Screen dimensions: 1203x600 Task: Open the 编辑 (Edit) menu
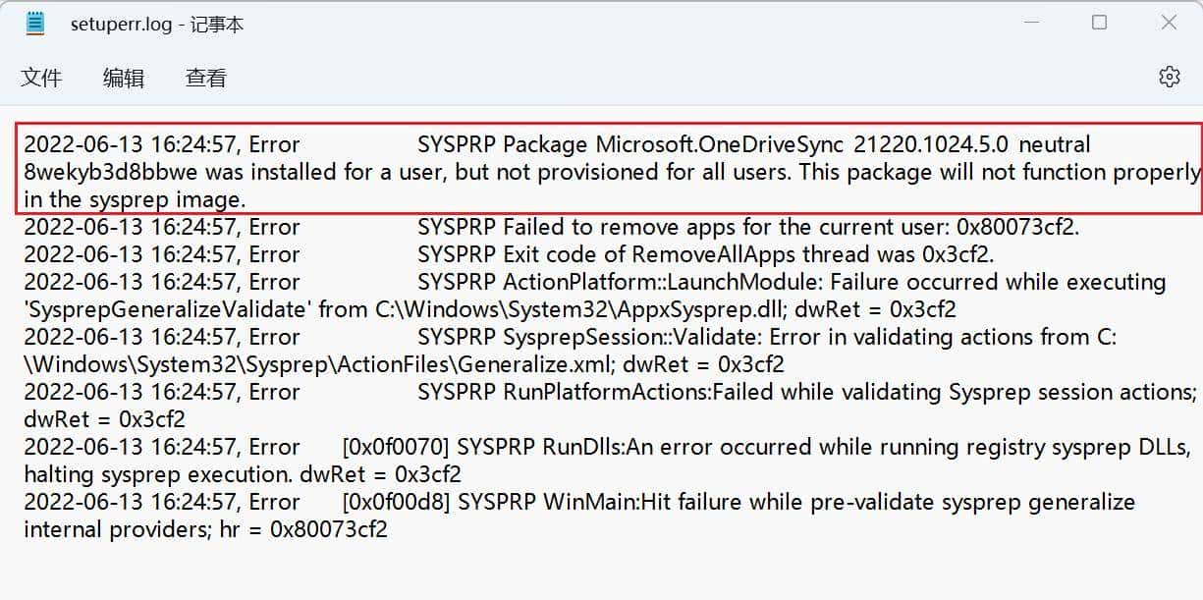click(124, 77)
